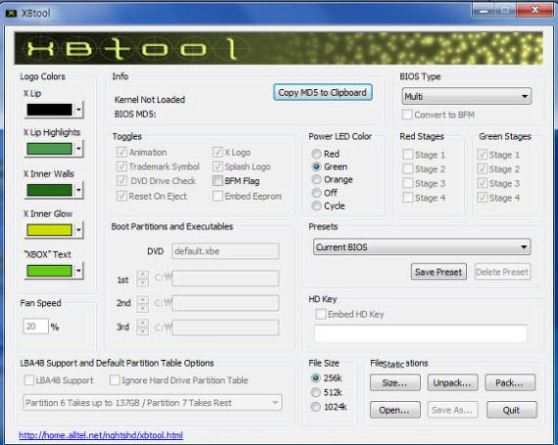This screenshot has height=445, width=558.
Task: Toggle the Embed HD Key checkbox
Action: (321, 314)
